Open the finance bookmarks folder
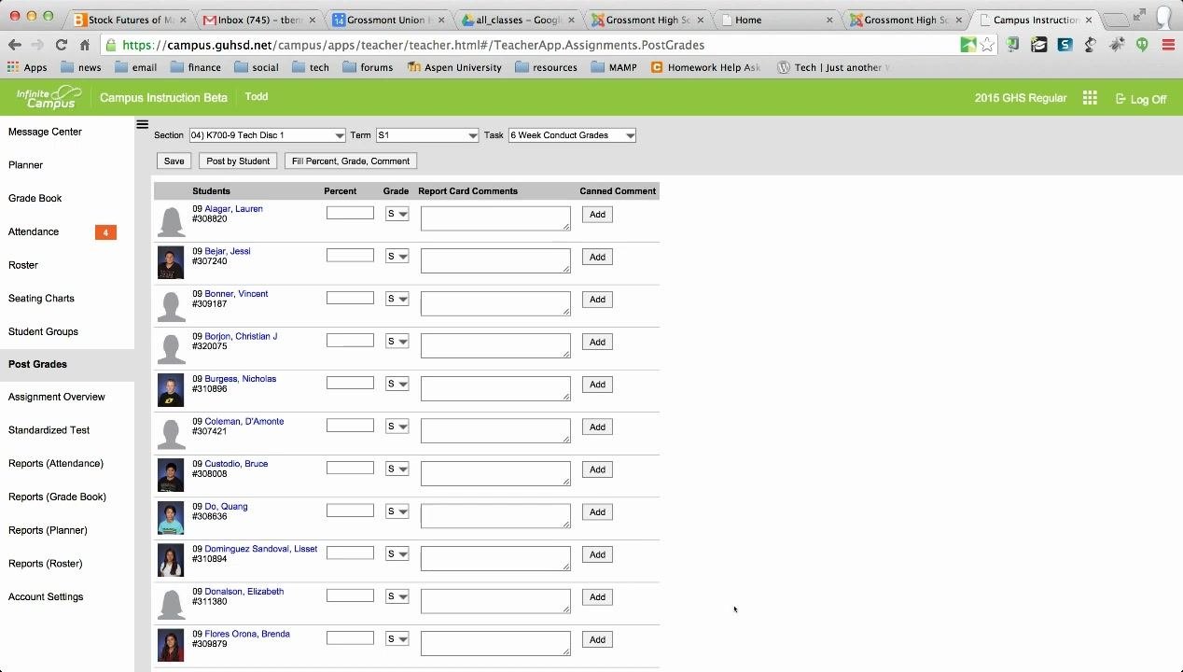 click(x=195, y=67)
